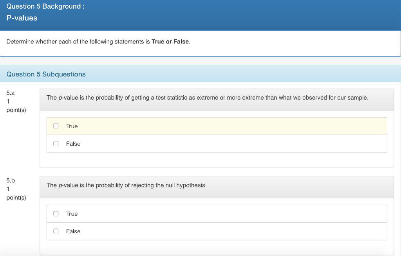Click the 5.a statement about test statistic as extreme
This screenshot has width=401, height=256.
pyautogui.click(x=208, y=98)
